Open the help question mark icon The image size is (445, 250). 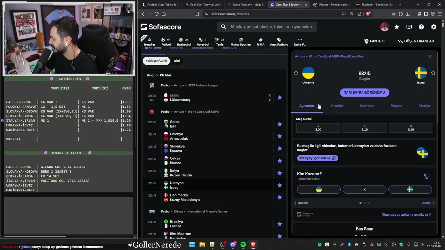(421, 27)
